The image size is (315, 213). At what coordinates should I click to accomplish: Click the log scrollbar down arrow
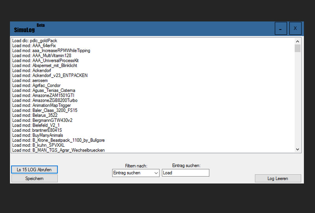[x=298, y=149]
